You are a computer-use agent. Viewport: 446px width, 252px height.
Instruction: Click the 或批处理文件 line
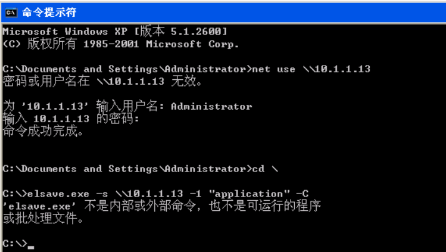[43, 218]
